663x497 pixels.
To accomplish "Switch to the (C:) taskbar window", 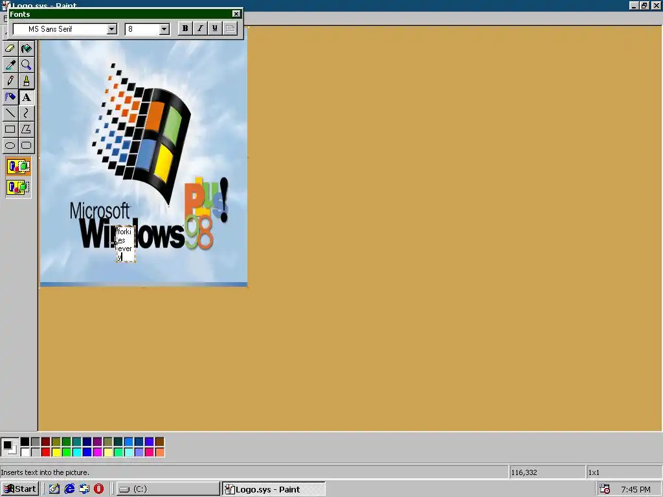I will [x=168, y=489].
